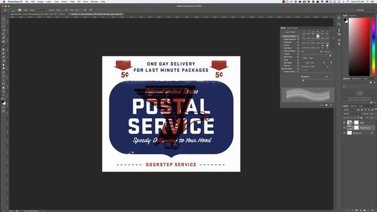This screenshot has width=377, height=212.
Task: Toggle the Smoothing checkbox in Brush panel
Action: (x=283, y=69)
